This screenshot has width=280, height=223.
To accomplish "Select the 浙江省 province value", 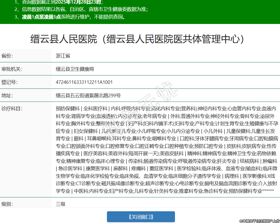I will [63, 56].
